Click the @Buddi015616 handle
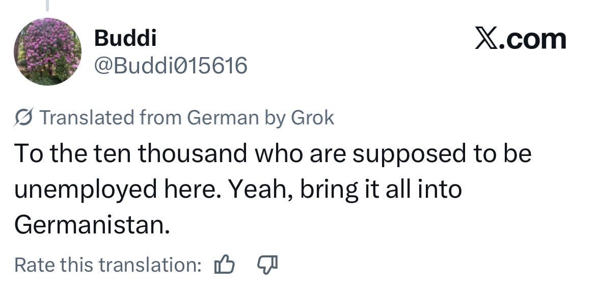Viewport: 596px width, 289px height. (x=171, y=65)
